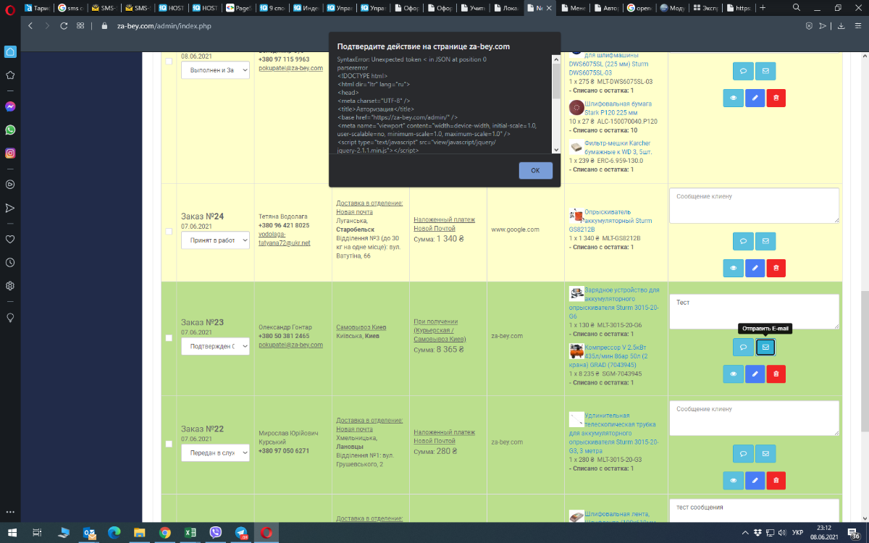Switch to the "9 спо" browser tab
This screenshot has height=543, width=869.
point(272,8)
